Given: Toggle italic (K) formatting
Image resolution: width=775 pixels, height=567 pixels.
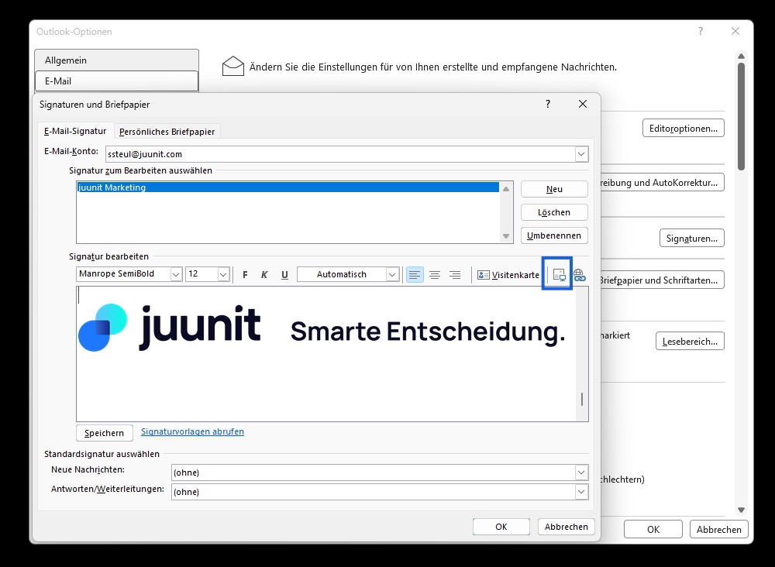Looking at the screenshot, I should (264, 275).
